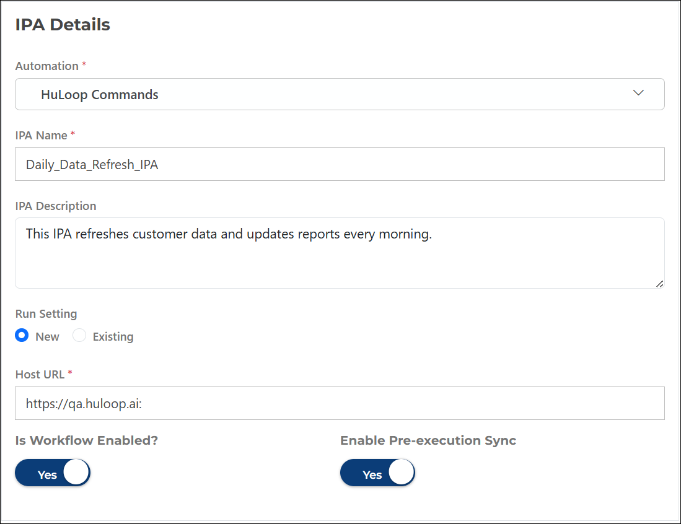Click the description box resize handle

pos(659,284)
